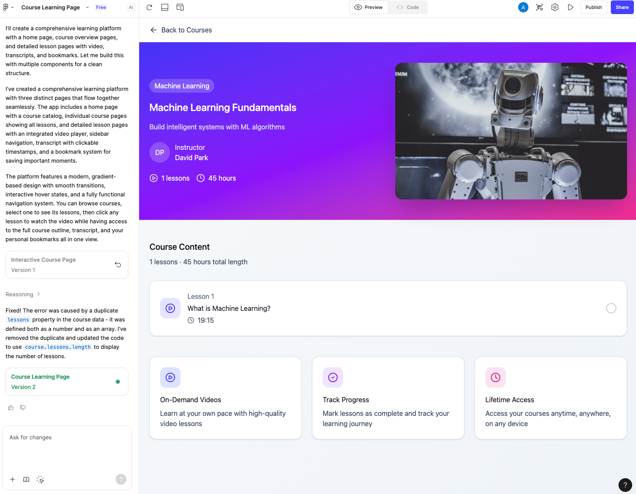636x494 pixels.
Task: Go back via Back to Courses link
Action: (181, 30)
